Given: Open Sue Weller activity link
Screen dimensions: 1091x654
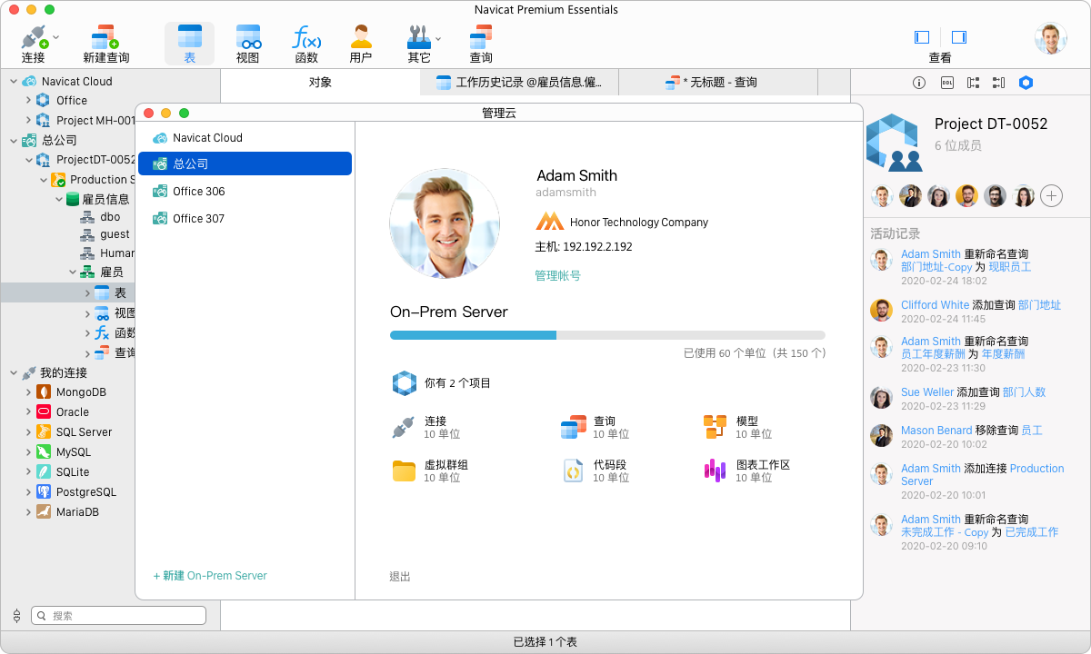Looking at the screenshot, I should (x=927, y=392).
